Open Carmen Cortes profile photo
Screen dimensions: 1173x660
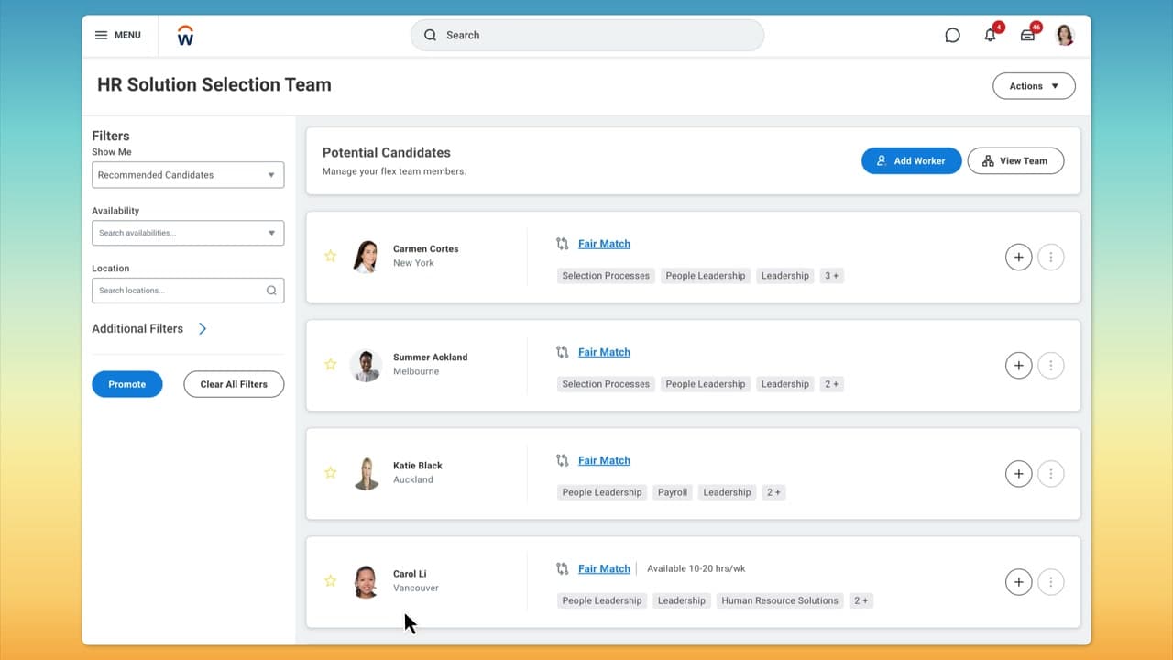point(366,256)
